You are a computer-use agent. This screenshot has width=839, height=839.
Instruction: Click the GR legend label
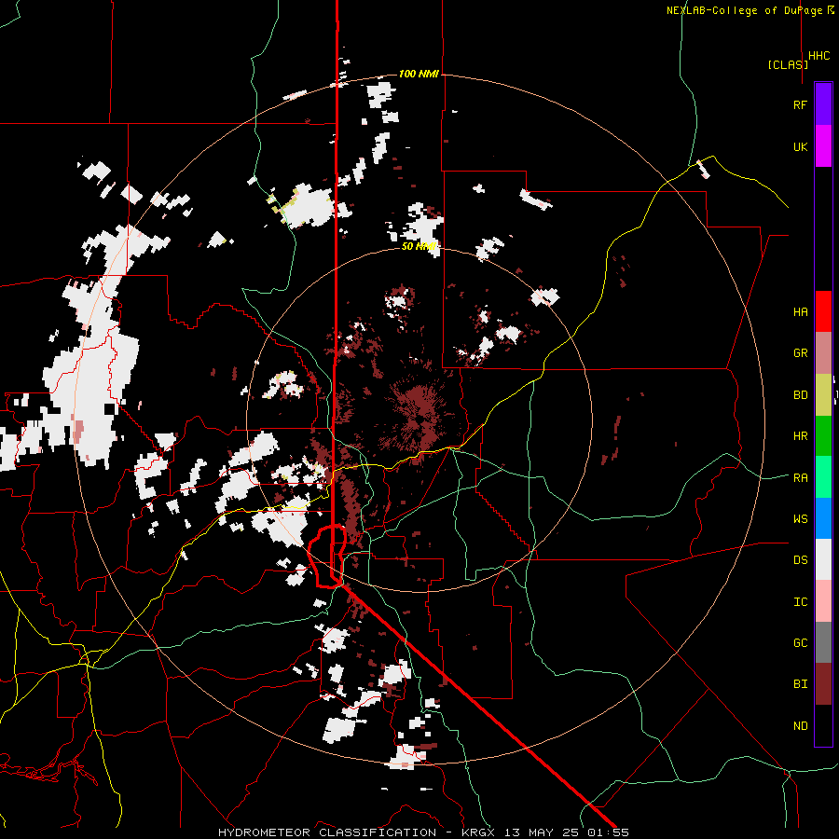tap(800, 353)
